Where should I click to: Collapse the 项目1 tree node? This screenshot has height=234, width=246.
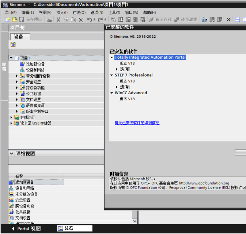[x=11, y=58]
